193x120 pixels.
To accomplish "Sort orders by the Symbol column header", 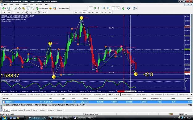I will point(85,99).
